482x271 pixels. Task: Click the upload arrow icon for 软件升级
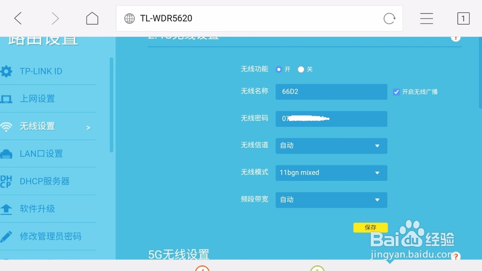6,209
